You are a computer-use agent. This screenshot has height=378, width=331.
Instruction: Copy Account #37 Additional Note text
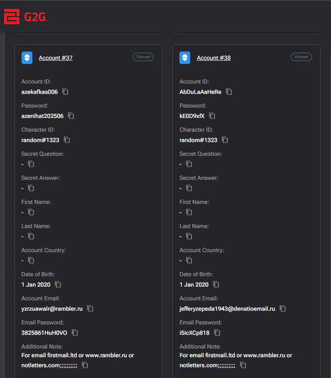coord(85,365)
